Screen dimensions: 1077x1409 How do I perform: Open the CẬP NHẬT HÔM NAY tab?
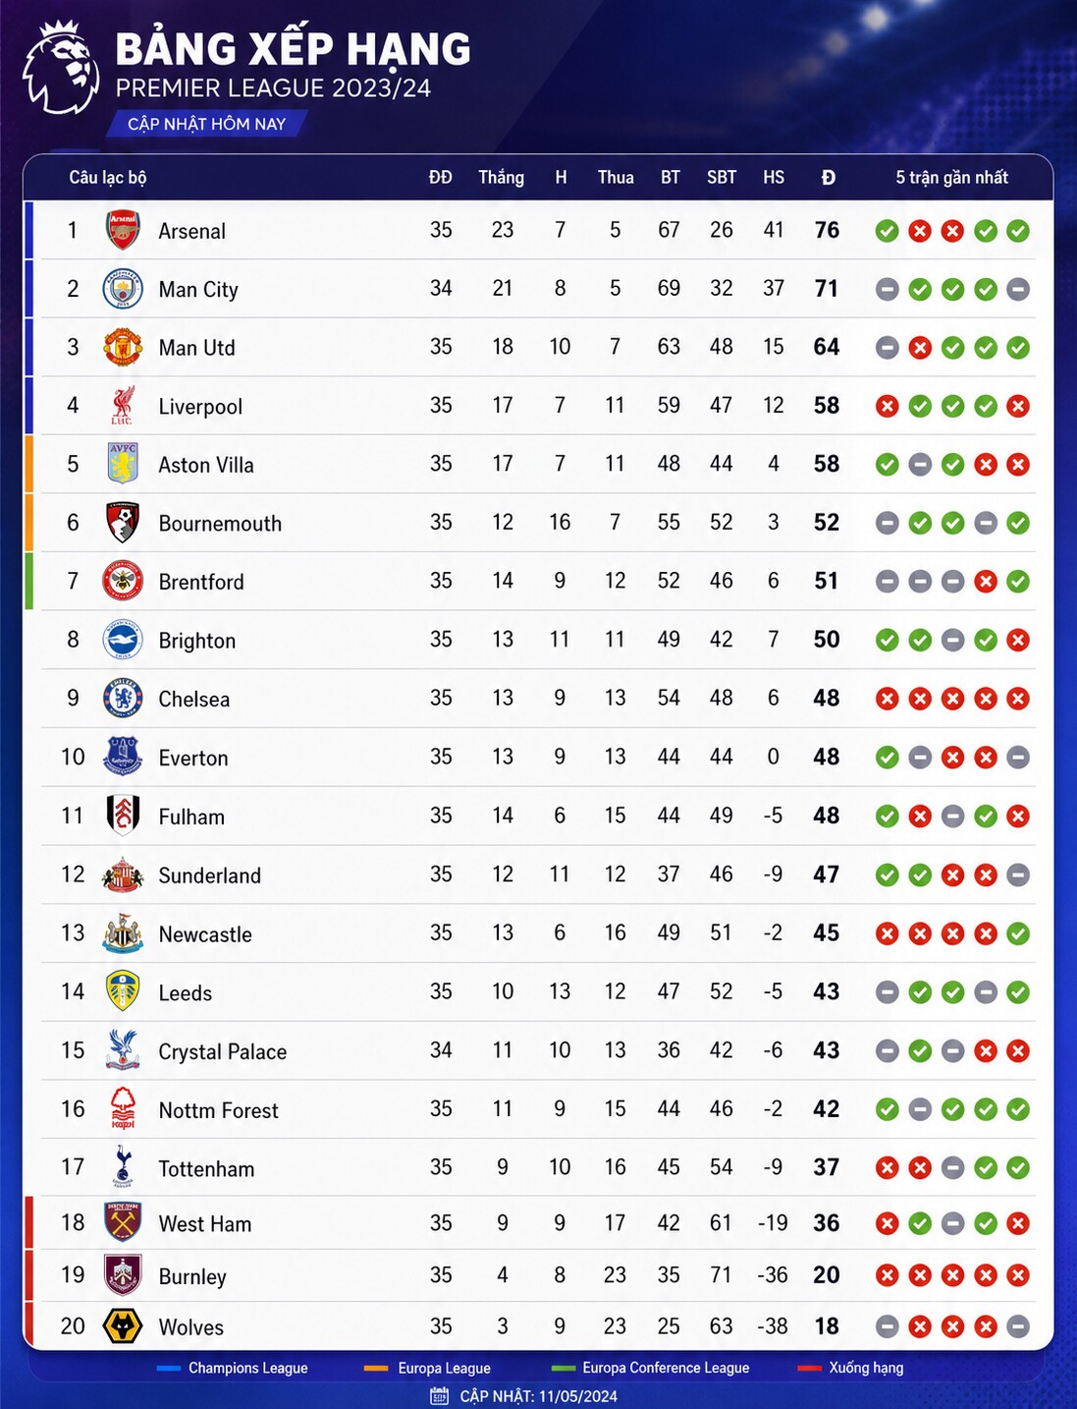[x=207, y=124]
